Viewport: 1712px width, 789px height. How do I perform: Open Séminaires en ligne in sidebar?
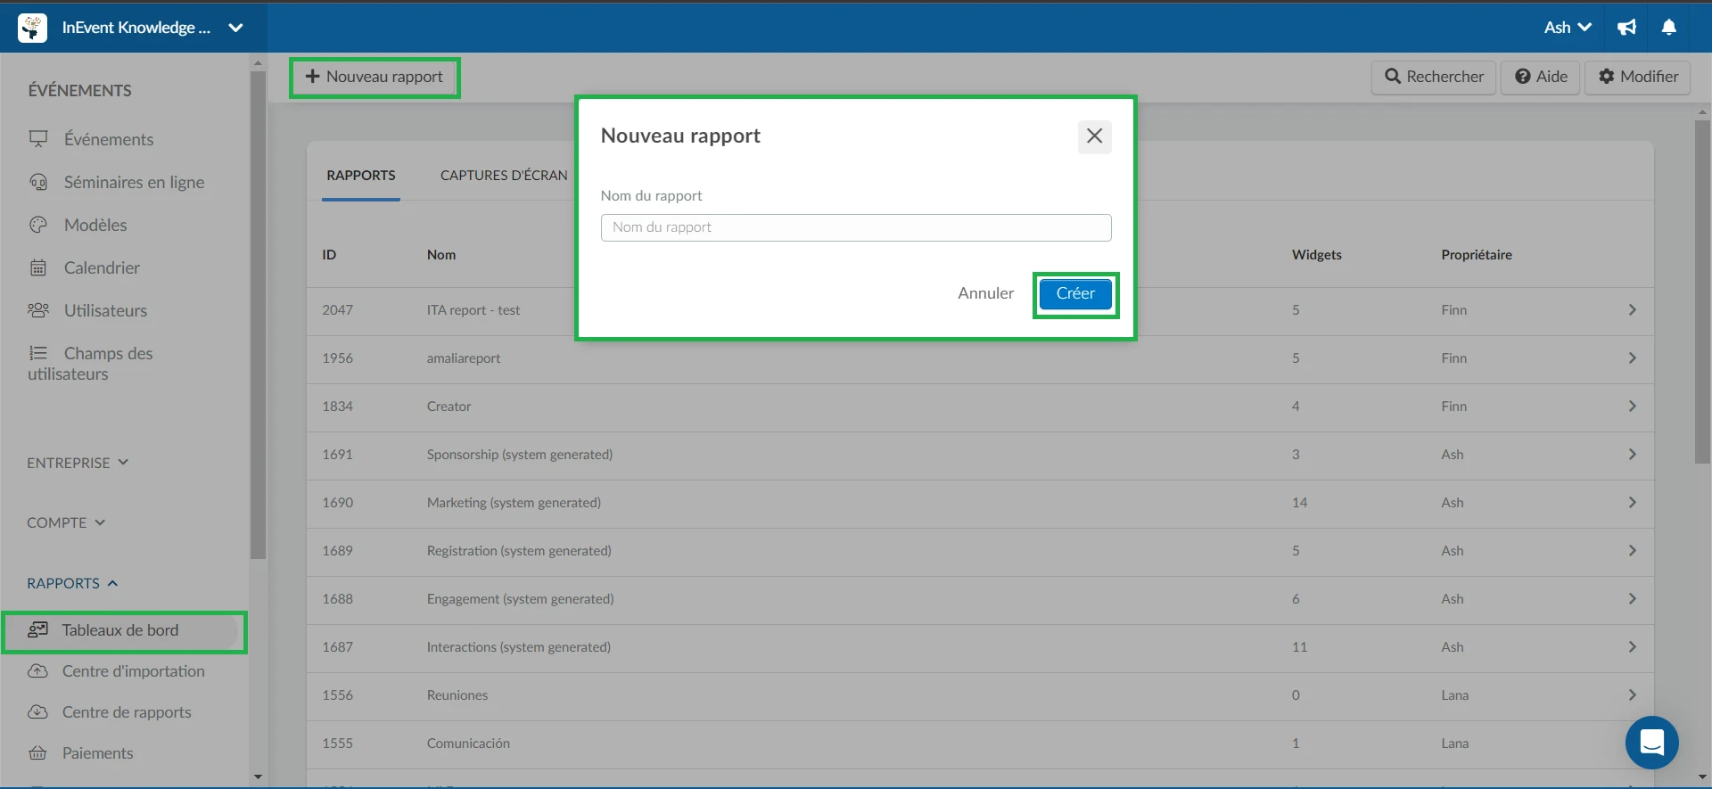click(134, 182)
